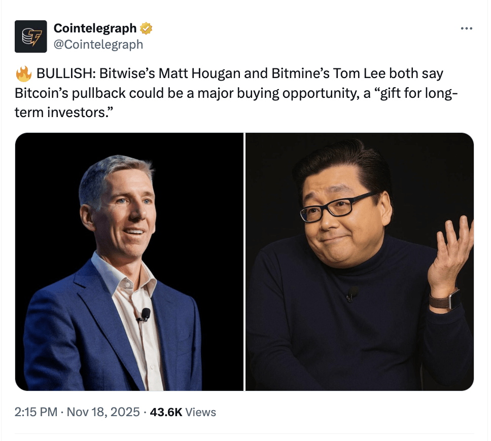491x441 pixels.
Task: Click the wristwatch in the right photo
Action: [x=445, y=300]
